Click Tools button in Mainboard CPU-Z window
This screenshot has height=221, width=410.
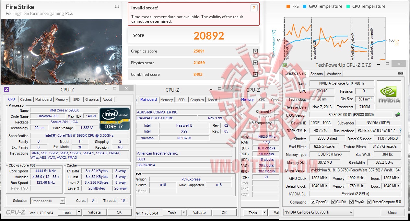pos(172,213)
